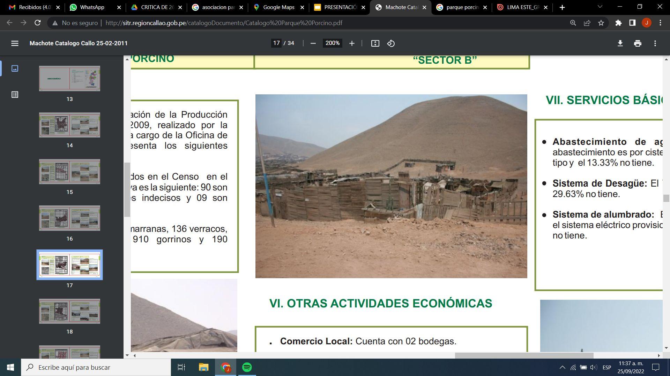Toggle the PDF sidebar menu
670x376 pixels.
(x=15, y=43)
